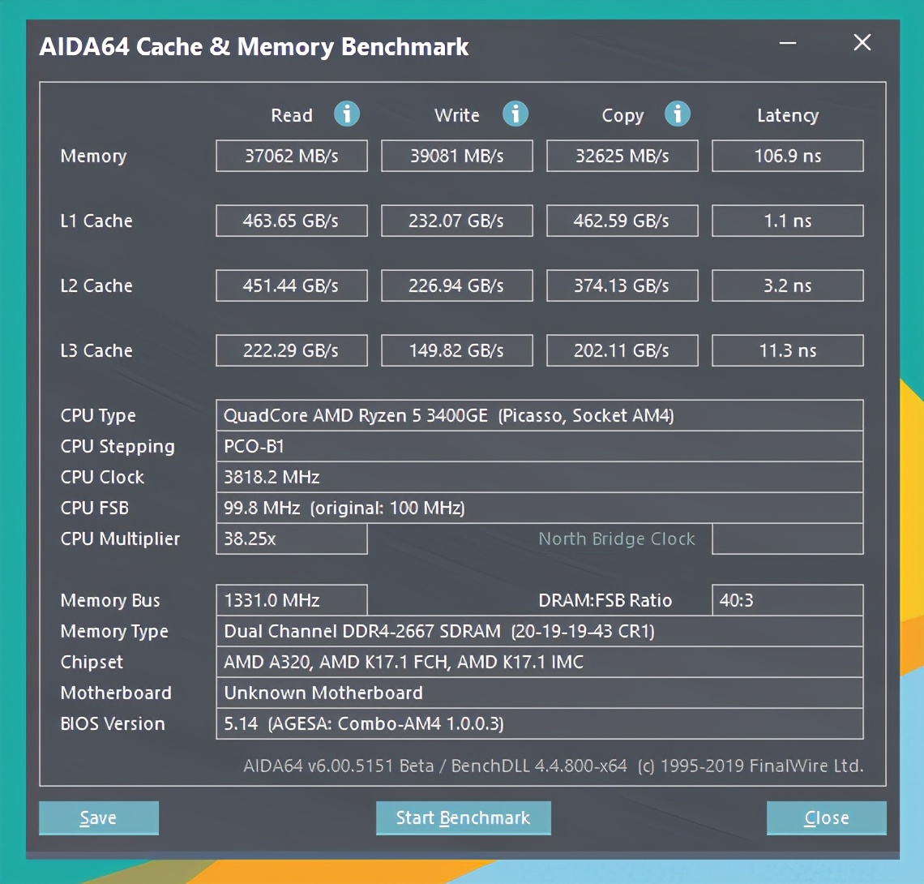Select the Memory Read result field
The height and width of the screenshot is (884, 924).
coord(292,156)
